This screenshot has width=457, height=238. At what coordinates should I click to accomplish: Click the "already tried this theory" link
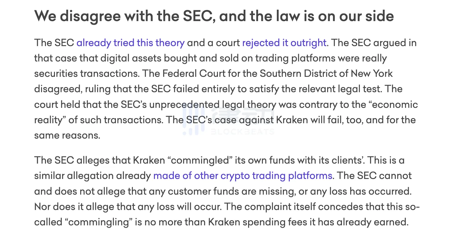(x=130, y=43)
